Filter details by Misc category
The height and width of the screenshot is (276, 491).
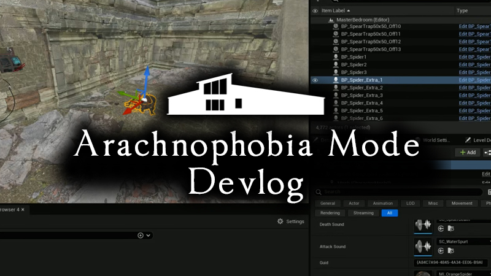(433, 204)
